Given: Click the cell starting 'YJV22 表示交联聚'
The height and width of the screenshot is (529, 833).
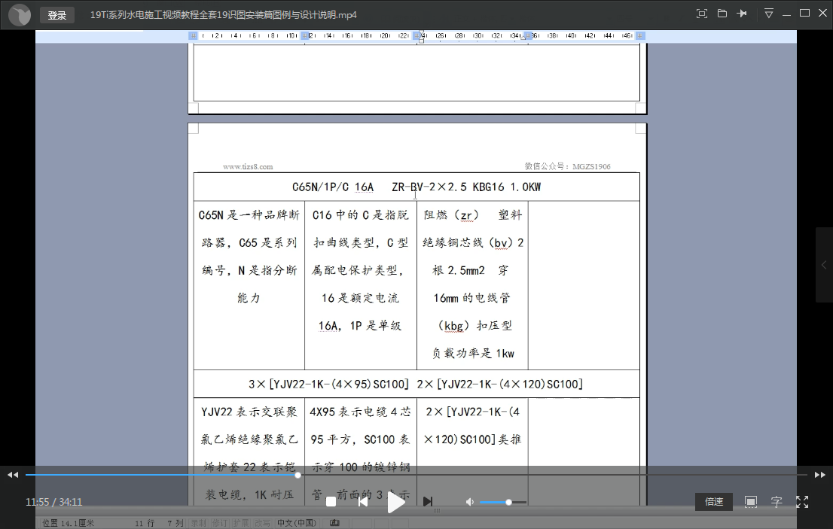Looking at the screenshot, I should (249, 452).
